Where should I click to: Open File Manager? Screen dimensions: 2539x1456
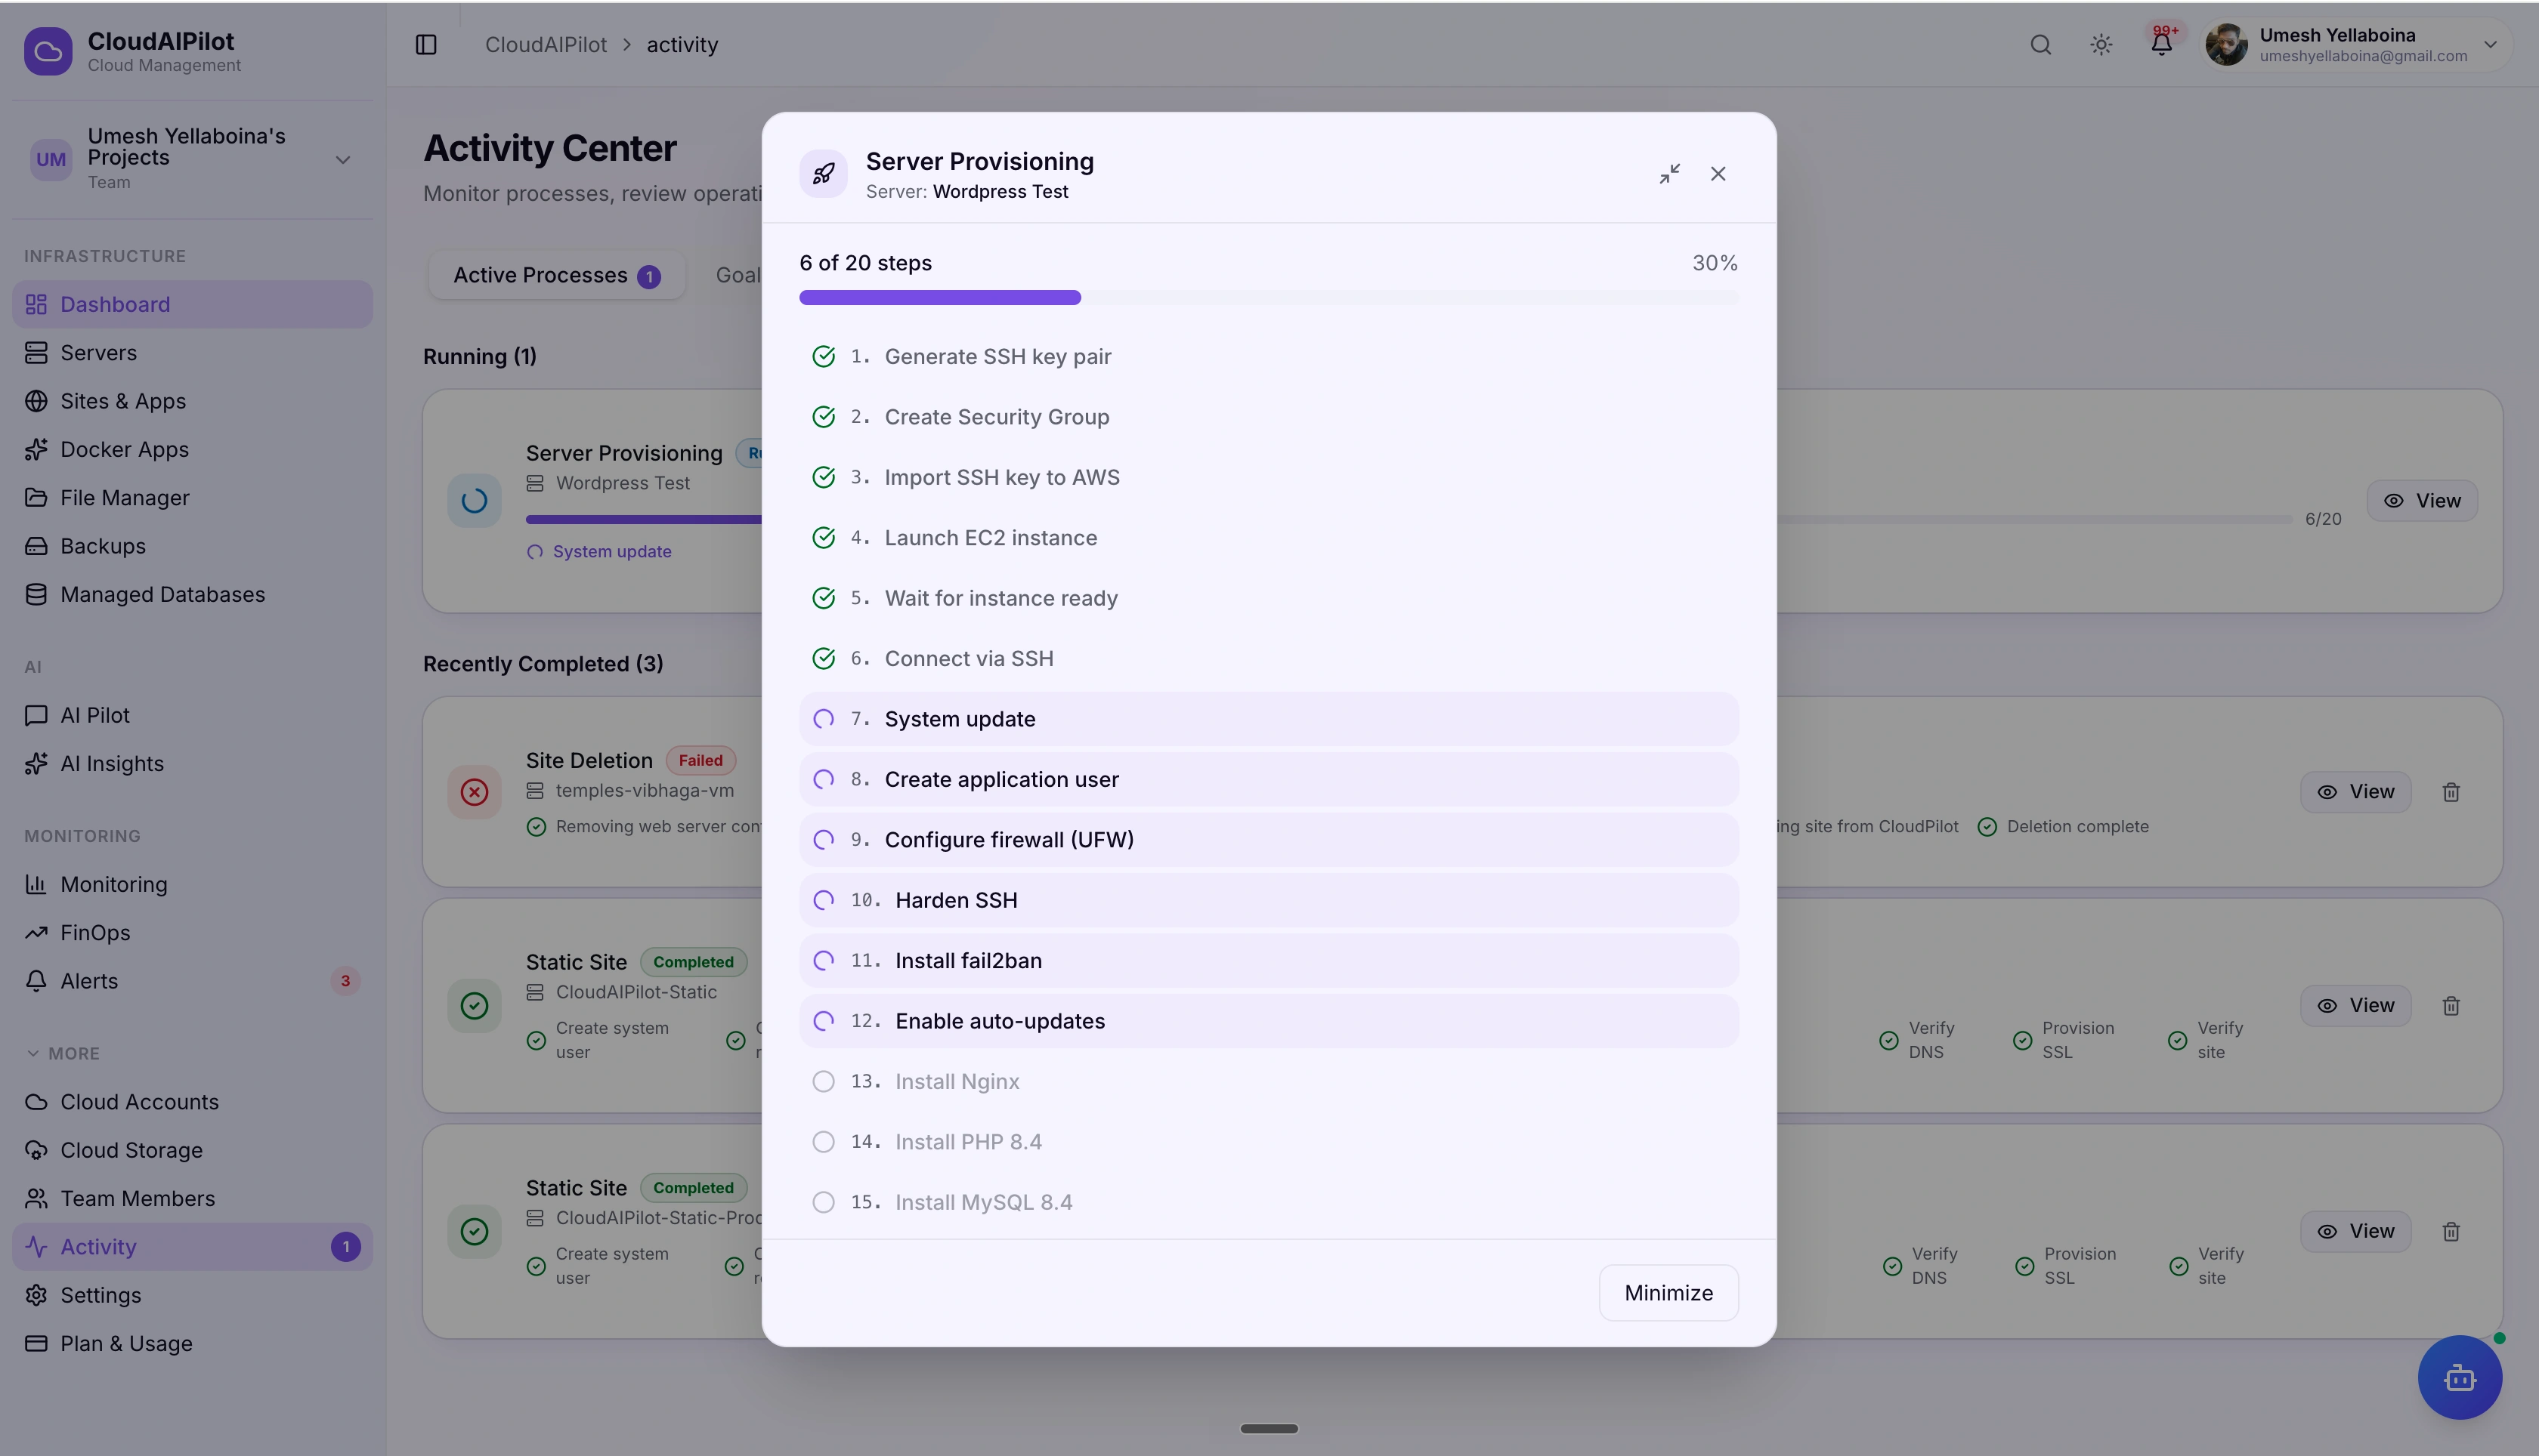point(192,497)
